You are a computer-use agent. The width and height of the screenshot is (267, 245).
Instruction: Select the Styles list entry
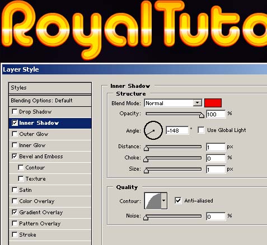tap(50, 88)
